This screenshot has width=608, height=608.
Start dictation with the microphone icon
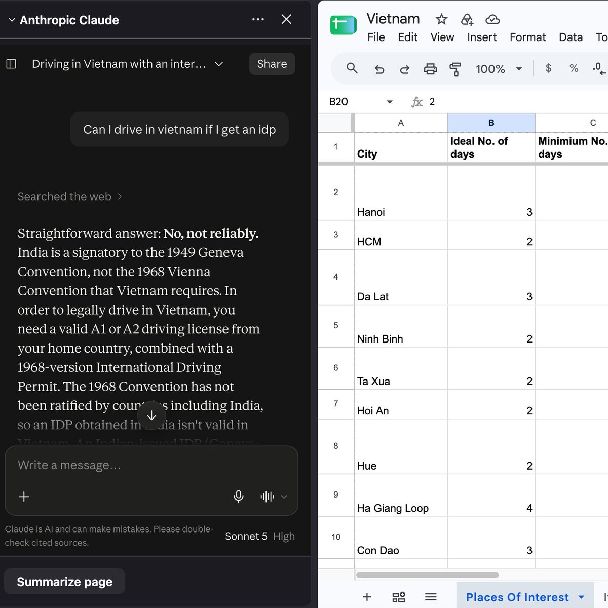click(239, 497)
